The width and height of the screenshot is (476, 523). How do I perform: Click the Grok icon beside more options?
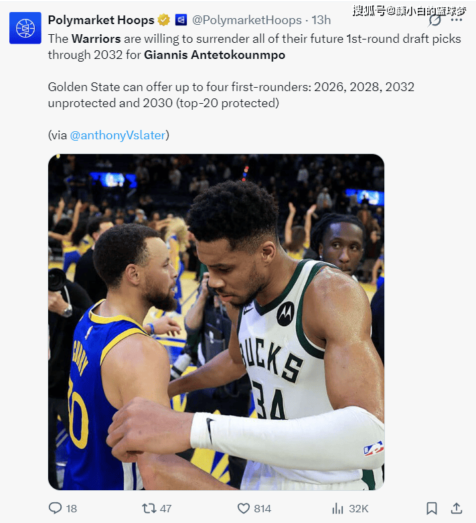pos(434,20)
